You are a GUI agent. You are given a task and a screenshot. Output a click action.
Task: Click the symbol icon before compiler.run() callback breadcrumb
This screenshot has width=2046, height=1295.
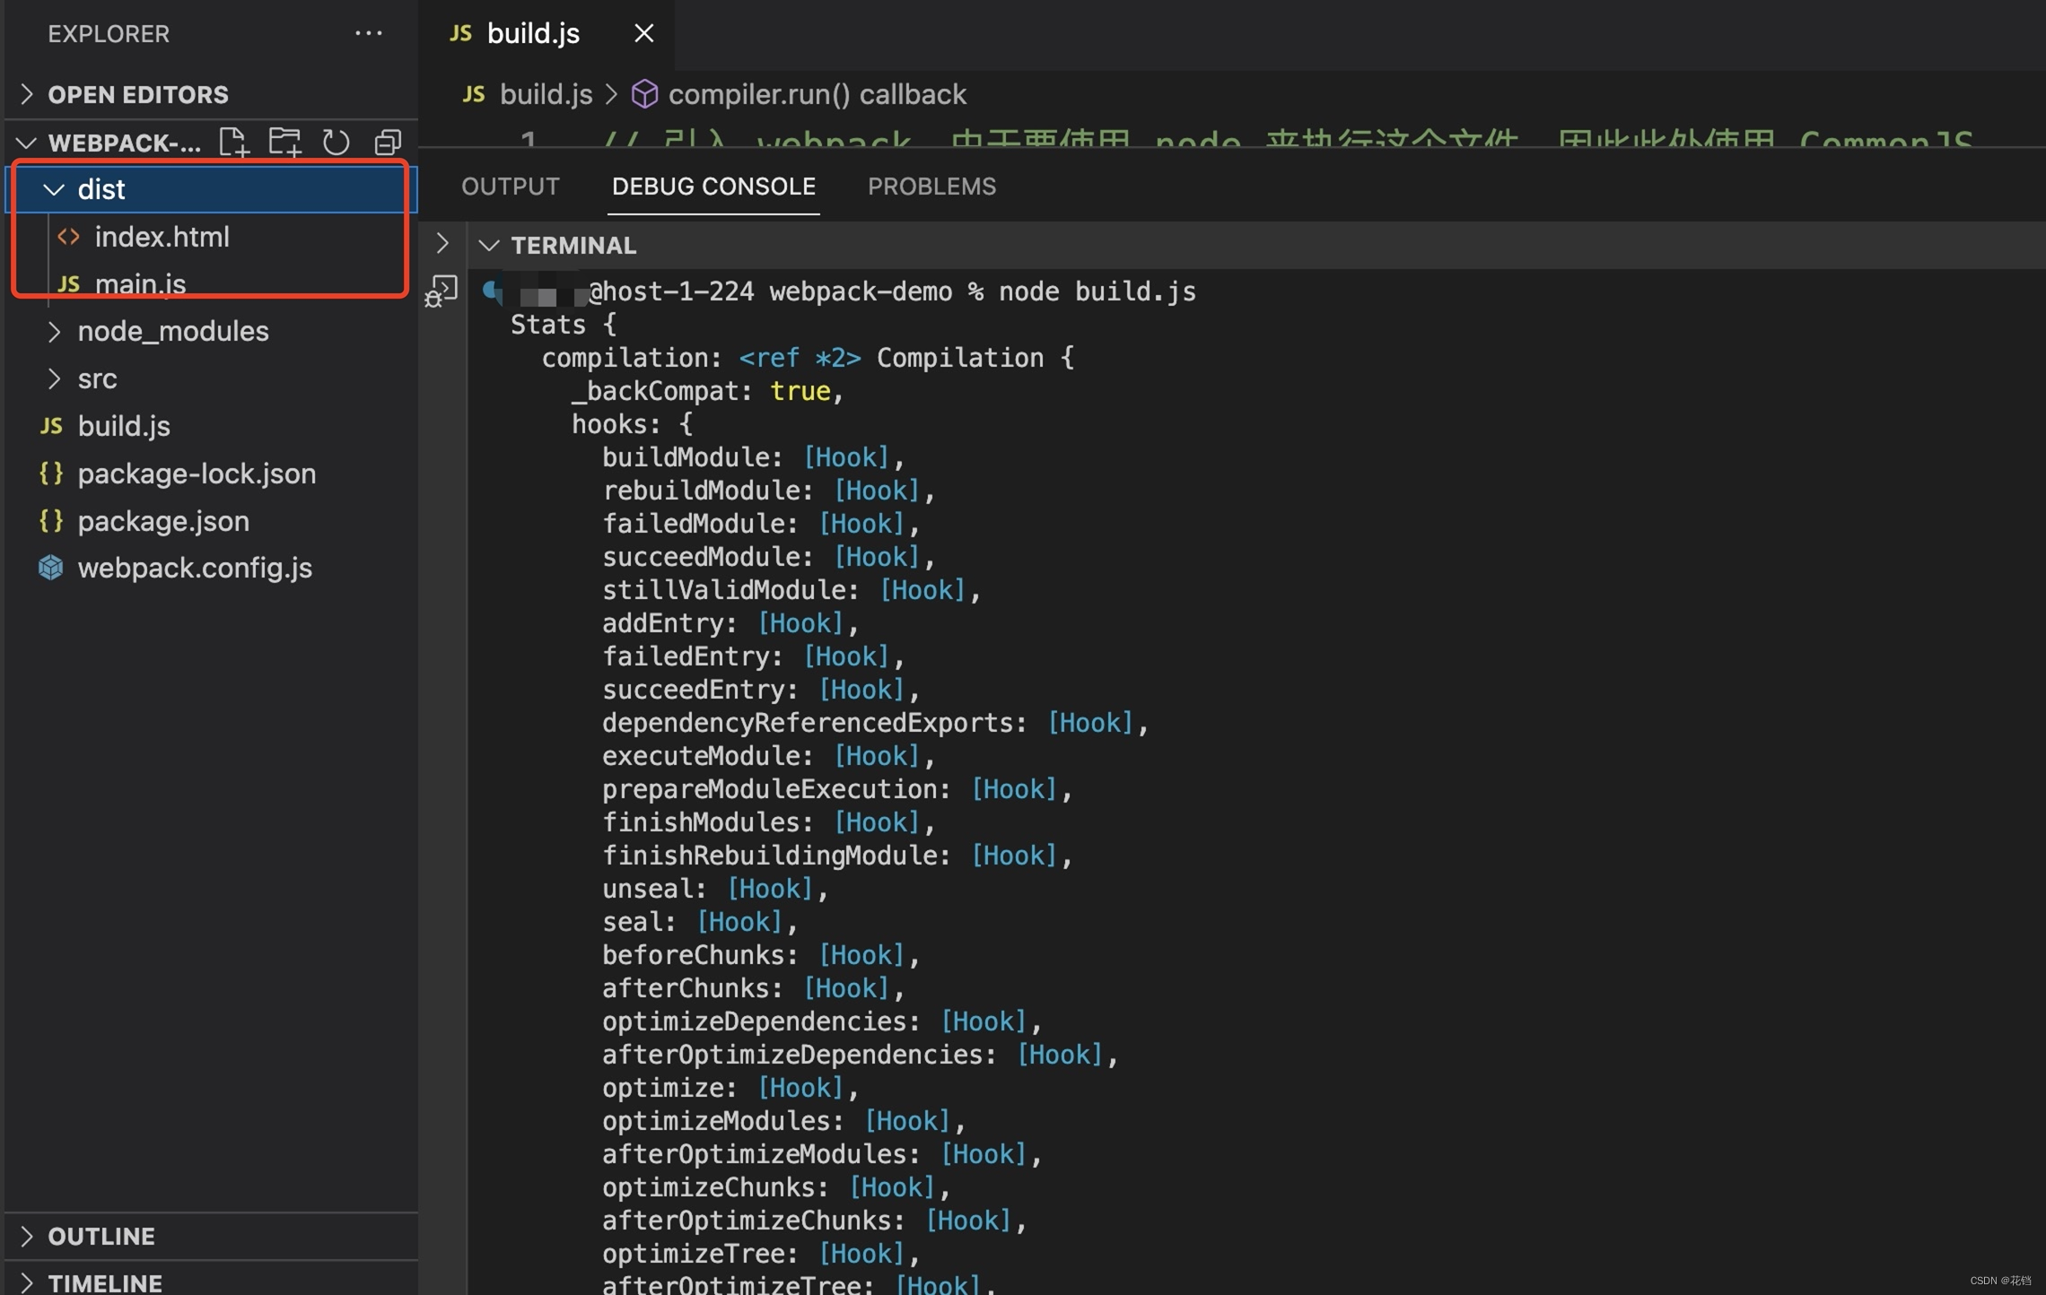coord(644,93)
